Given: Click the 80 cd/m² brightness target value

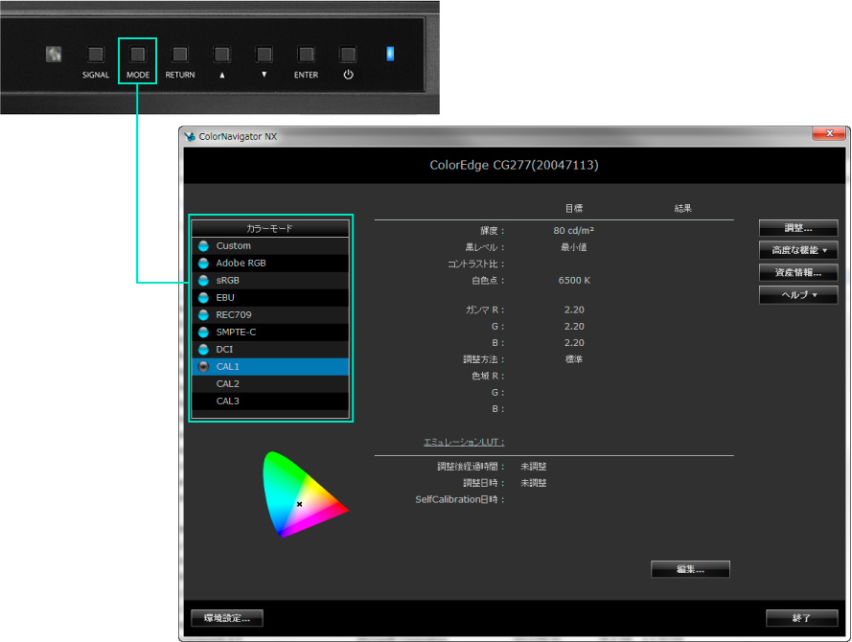Looking at the screenshot, I should point(574,231).
